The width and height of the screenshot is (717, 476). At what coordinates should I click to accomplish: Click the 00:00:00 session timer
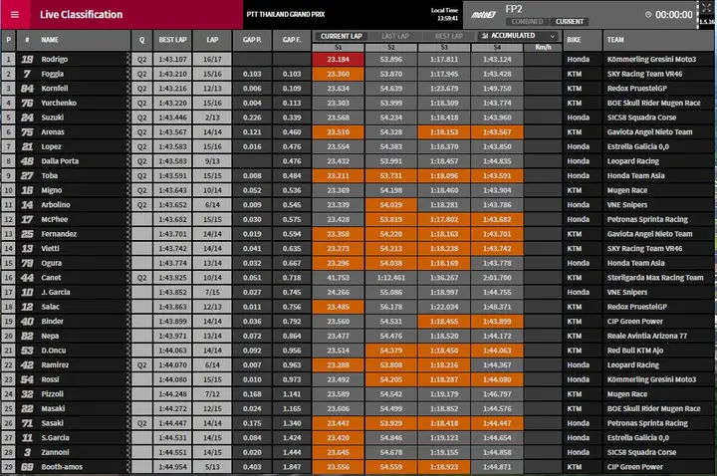pos(673,15)
